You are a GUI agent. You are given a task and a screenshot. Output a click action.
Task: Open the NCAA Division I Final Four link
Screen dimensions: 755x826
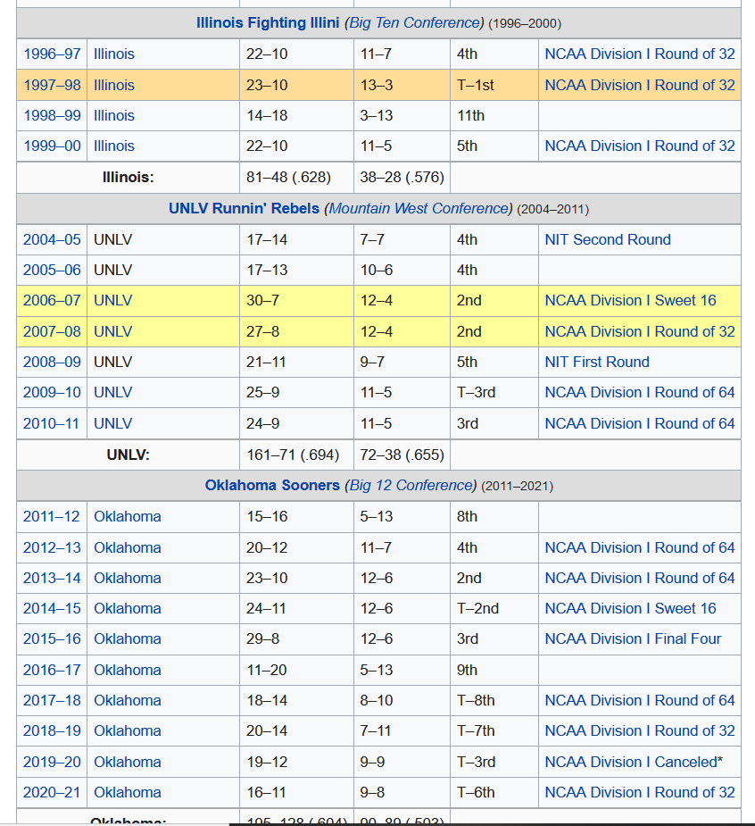[633, 638]
